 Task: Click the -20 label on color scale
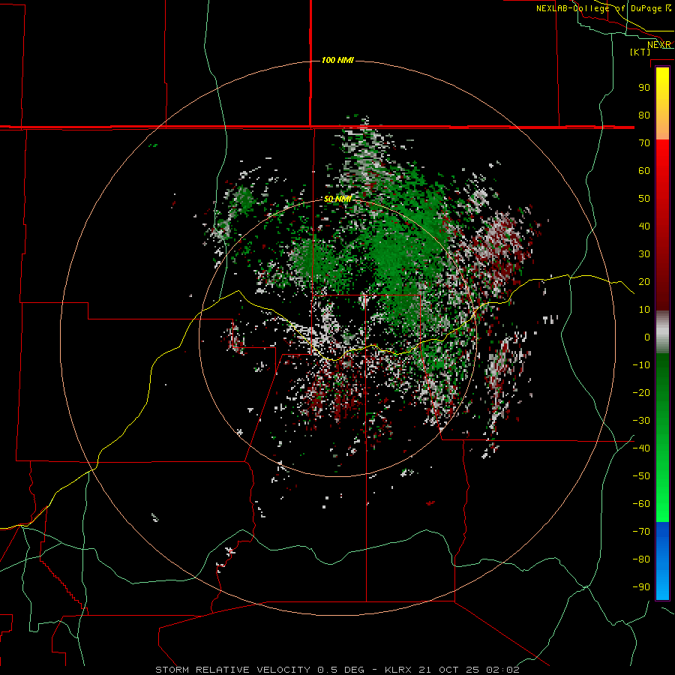641,392
